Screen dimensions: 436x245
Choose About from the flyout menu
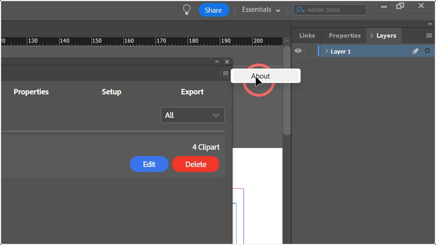click(266, 76)
